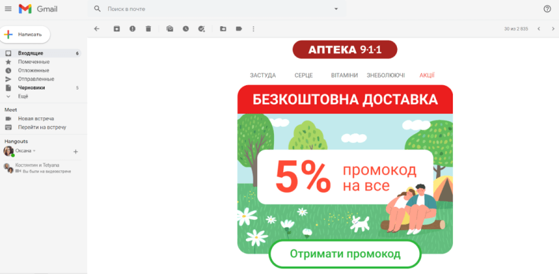Select the Входящие folder
The width and height of the screenshot is (559, 274).
[30, 53]
